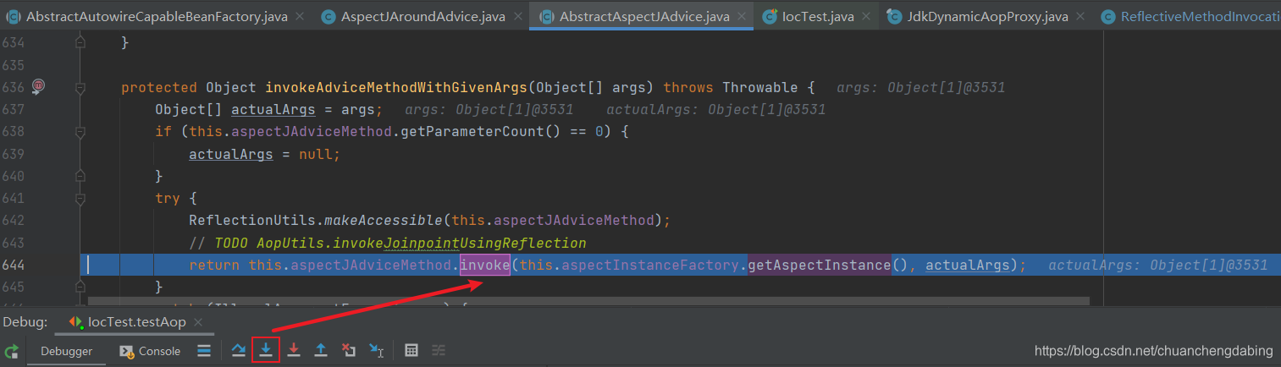Screen dimensions: 1281x367
Task: Click the 'Debug:' tool window label
Action: click(23, 322)
